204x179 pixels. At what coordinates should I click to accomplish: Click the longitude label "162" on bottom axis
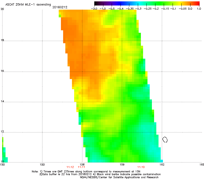point(162,165)
